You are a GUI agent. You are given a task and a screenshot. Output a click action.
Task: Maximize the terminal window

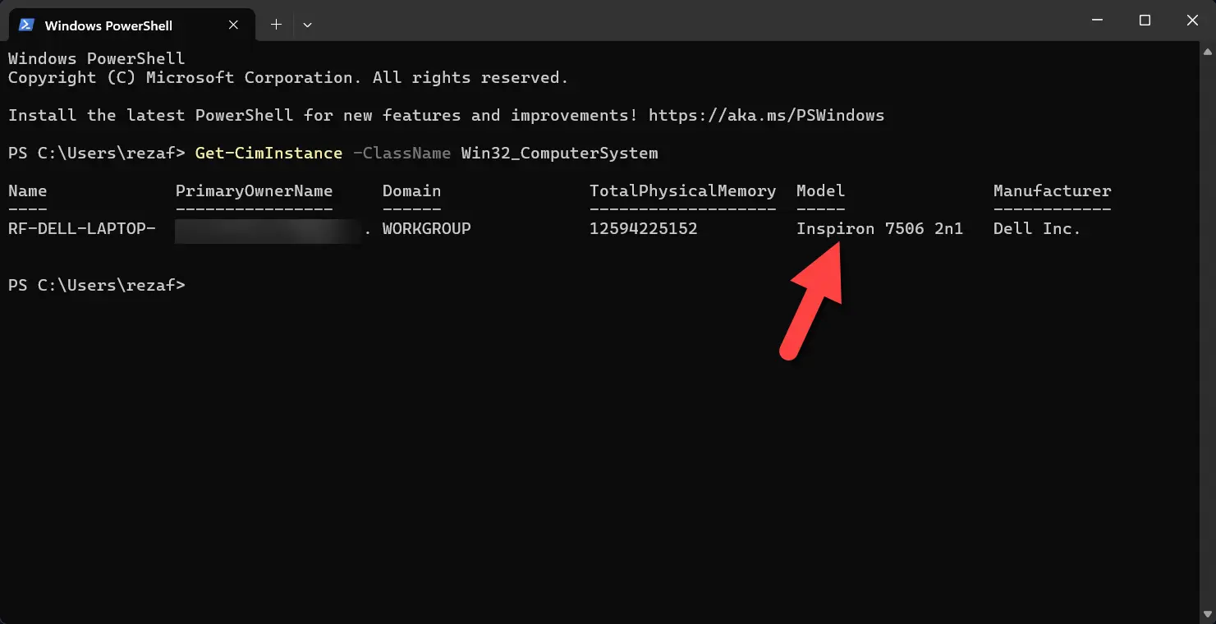(x=1145, y=21)
